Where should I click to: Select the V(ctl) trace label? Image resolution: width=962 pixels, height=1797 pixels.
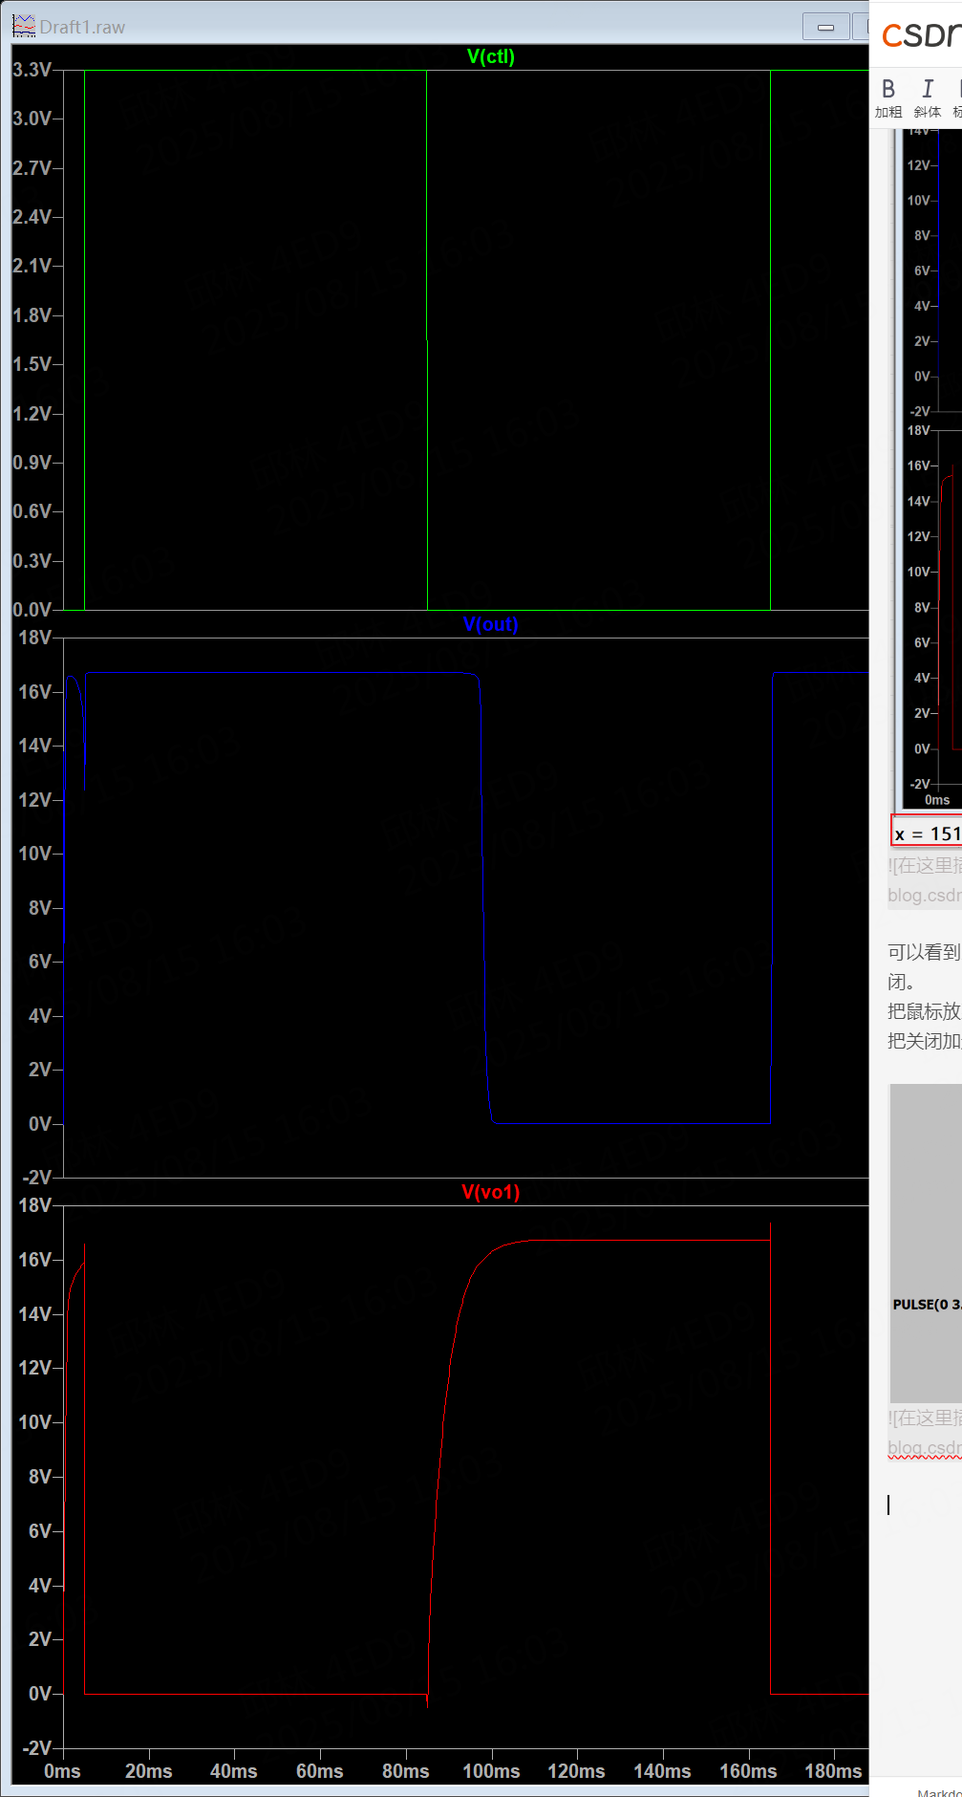click(x=491, y=56)
